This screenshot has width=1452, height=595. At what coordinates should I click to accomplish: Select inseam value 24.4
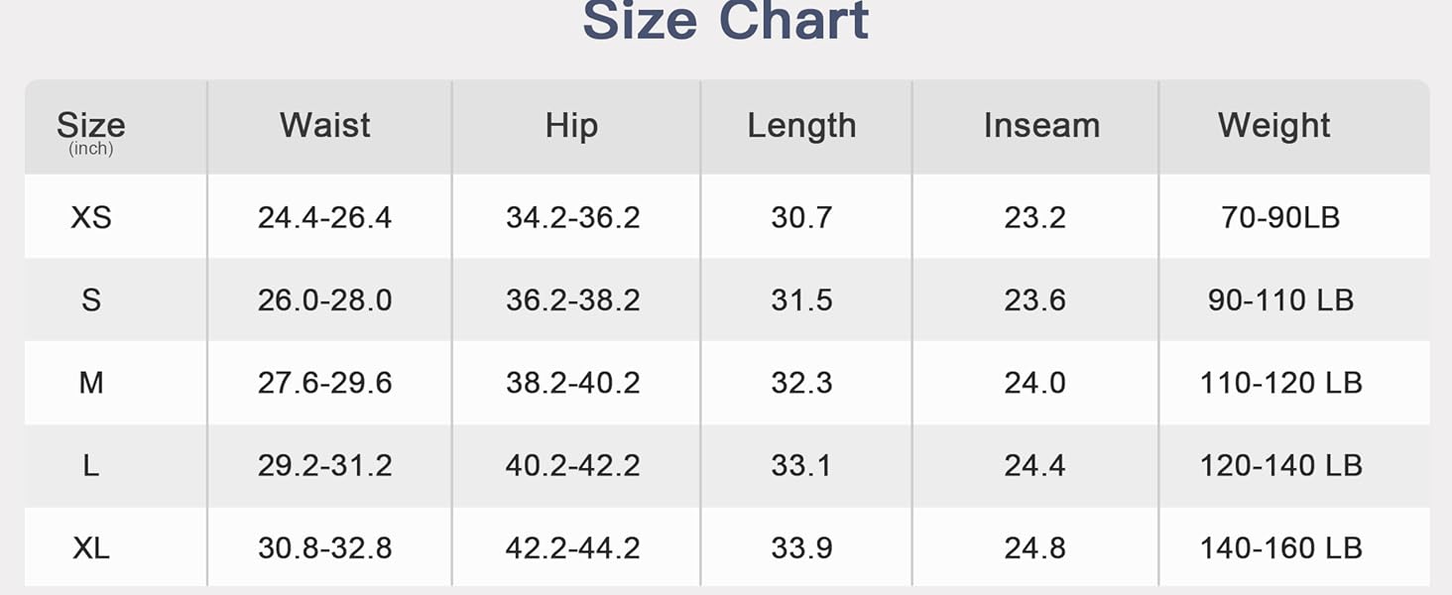click(x=1034, y=465)
